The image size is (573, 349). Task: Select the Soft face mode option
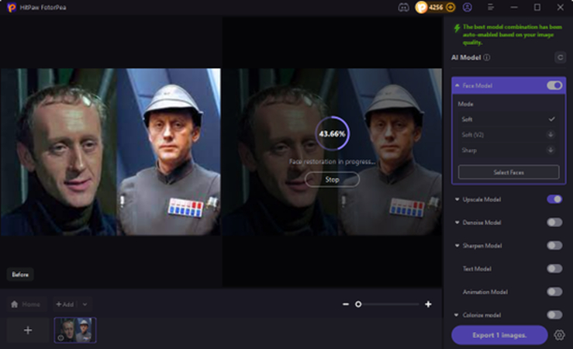(508, 119)
